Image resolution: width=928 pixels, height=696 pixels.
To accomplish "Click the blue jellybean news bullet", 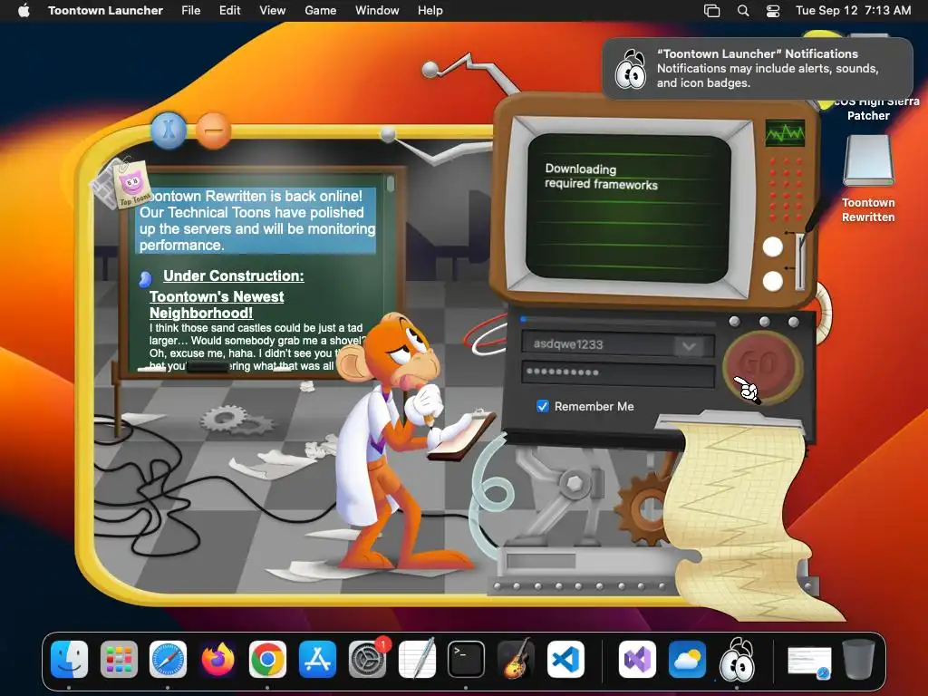I will [145, 278].
